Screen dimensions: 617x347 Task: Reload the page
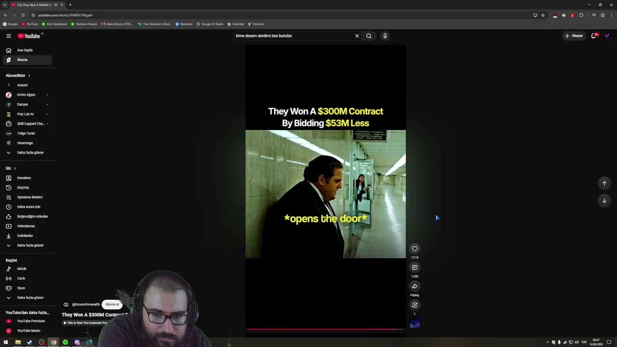[23, 15]
